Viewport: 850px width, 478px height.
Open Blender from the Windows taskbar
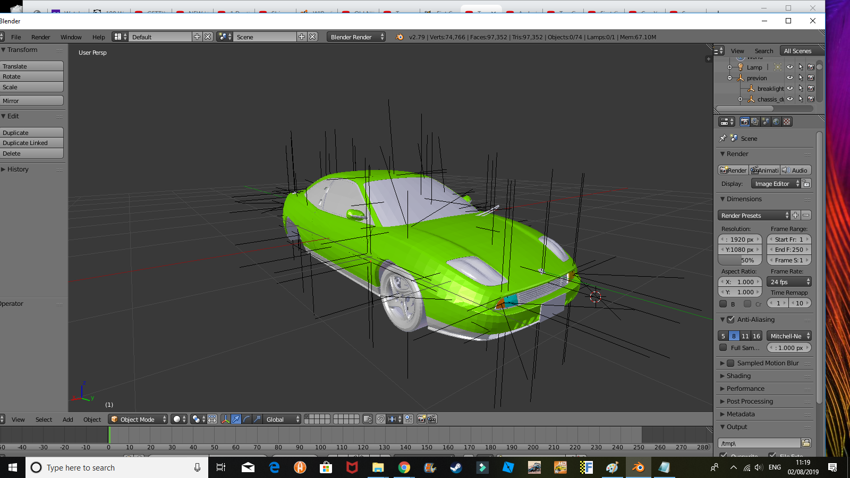(x=637, y=467)
